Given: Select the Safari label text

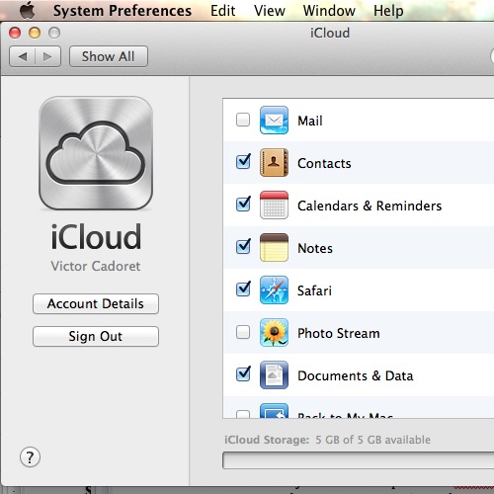Looking at the screenshot, I should [x=314, y=290].
